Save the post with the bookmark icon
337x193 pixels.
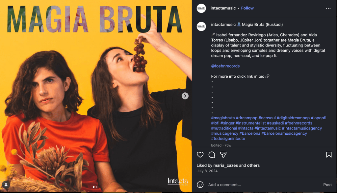[329, 154]
